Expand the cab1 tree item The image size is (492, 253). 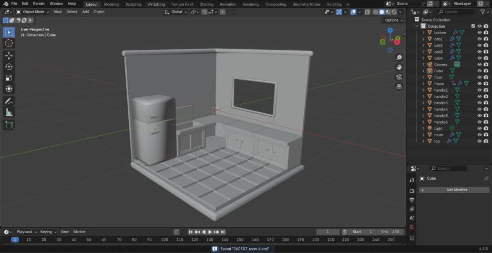tap(423, 39)
